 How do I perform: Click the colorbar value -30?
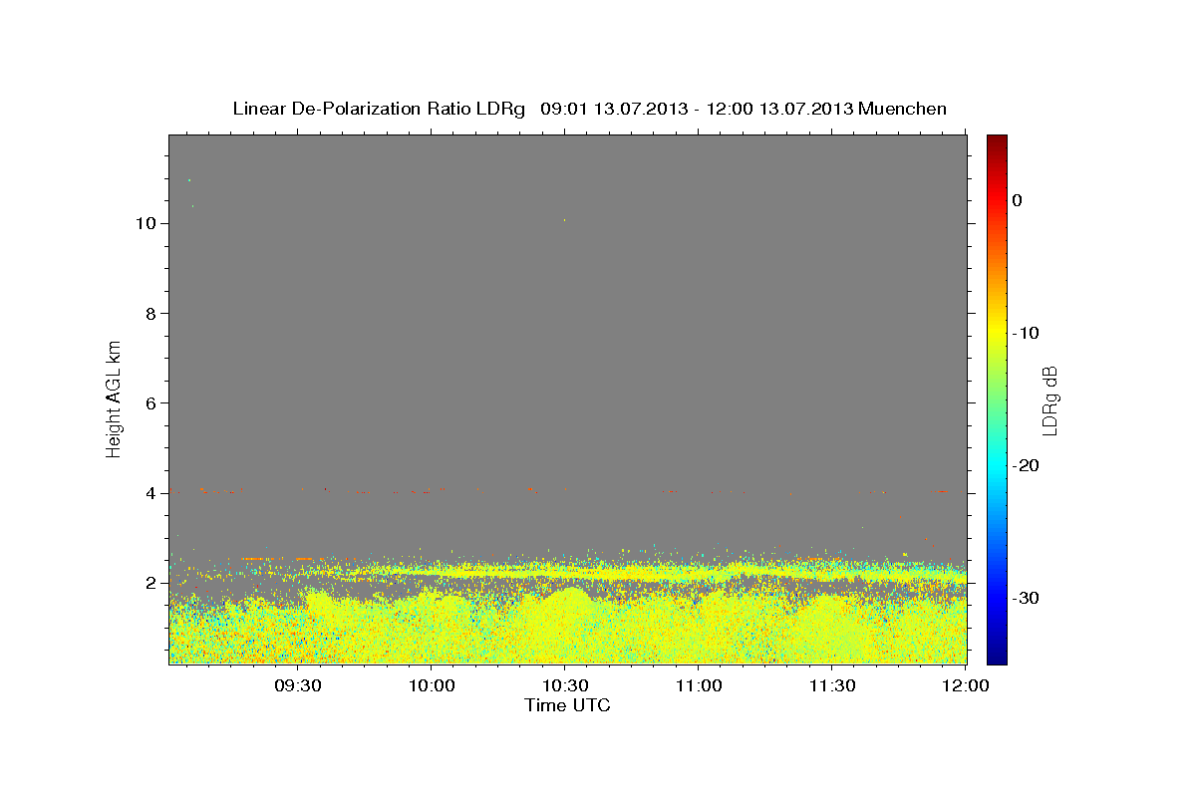pyautogui.click(x=1026, y=598)
